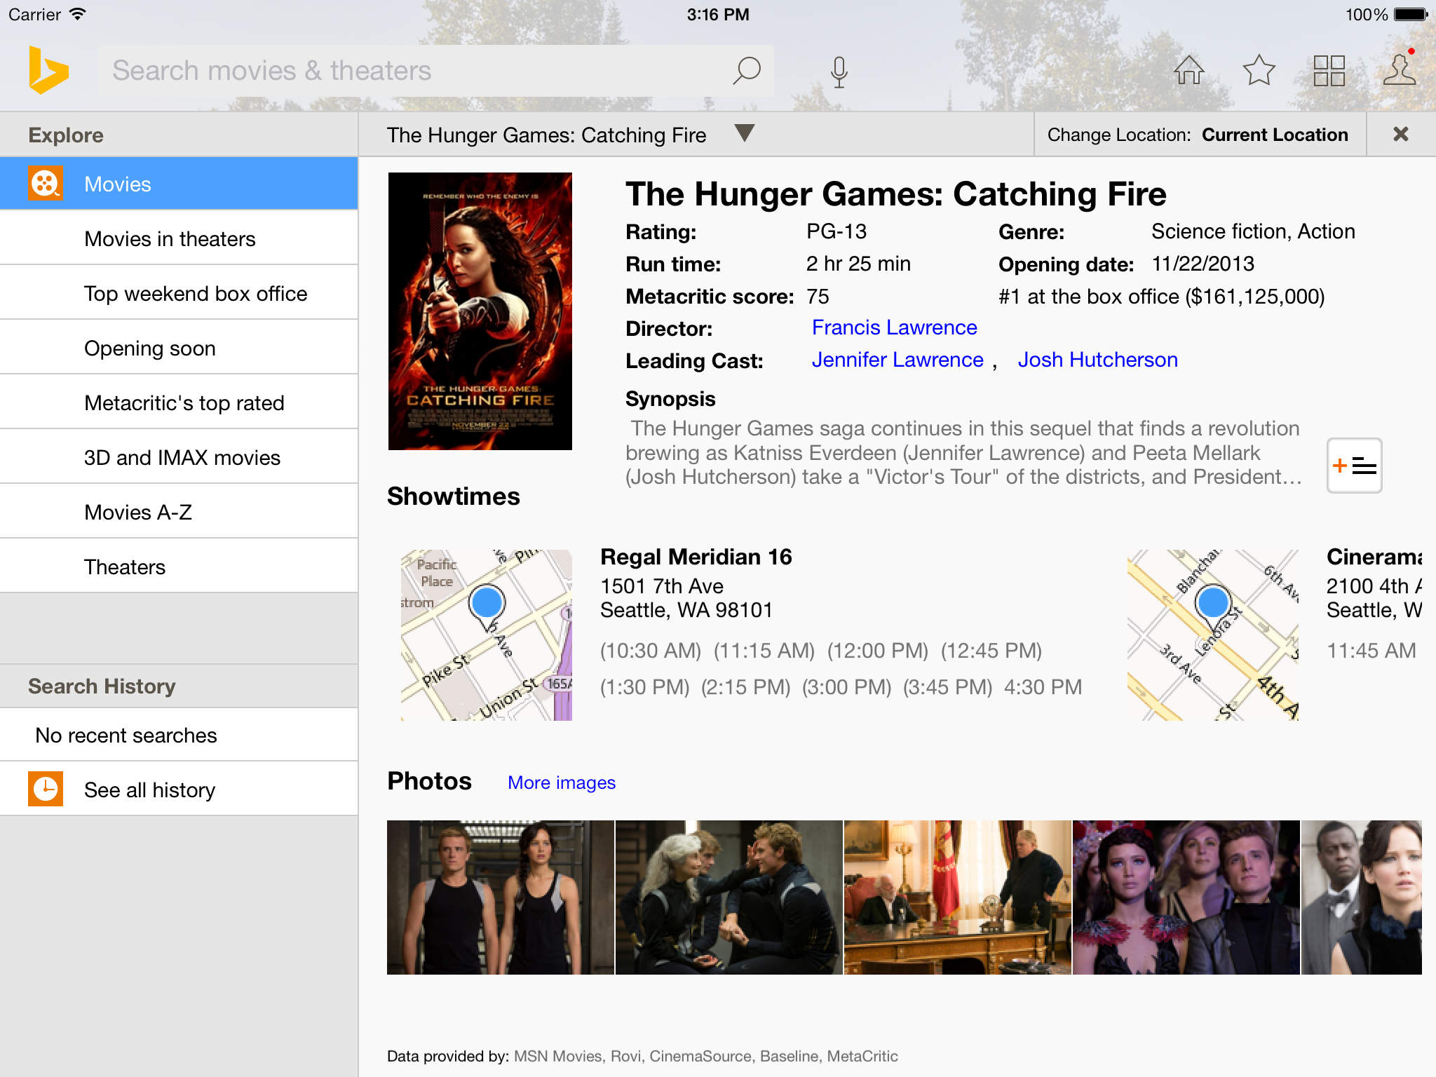Click the orange clock history icon
The image size is (1436, 1077).
point(46,789)
